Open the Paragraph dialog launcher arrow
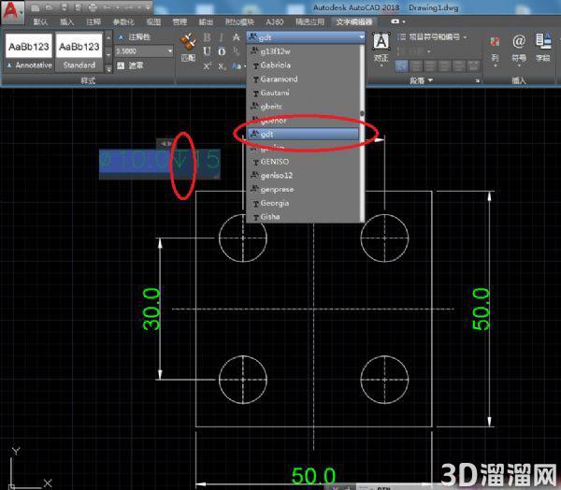Viewport: 561px width, 490px height. [x=477, y=81]
